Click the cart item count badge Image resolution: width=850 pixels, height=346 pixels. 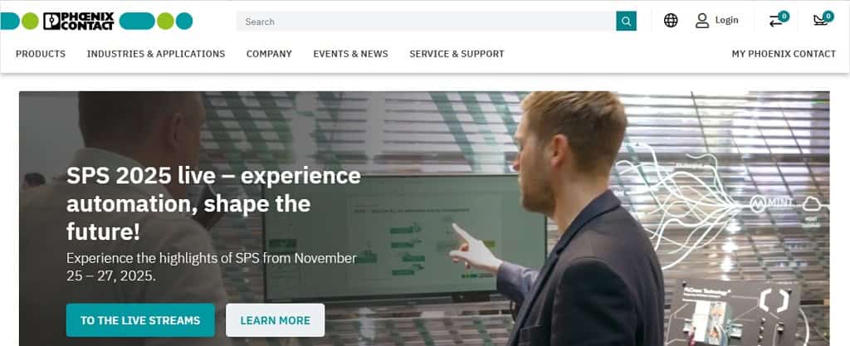click(828, 16)
